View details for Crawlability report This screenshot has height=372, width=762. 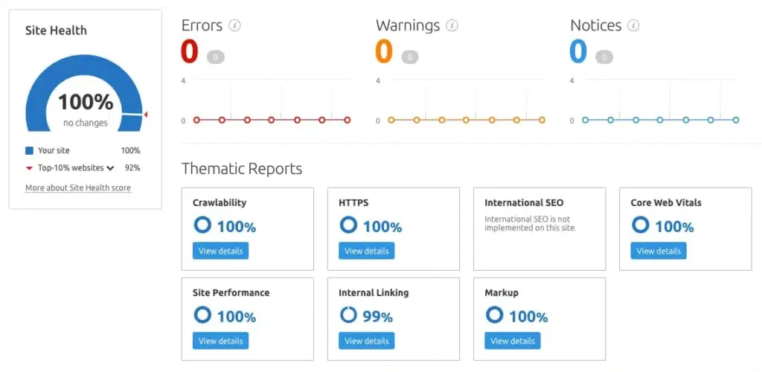tap(220, 251)
